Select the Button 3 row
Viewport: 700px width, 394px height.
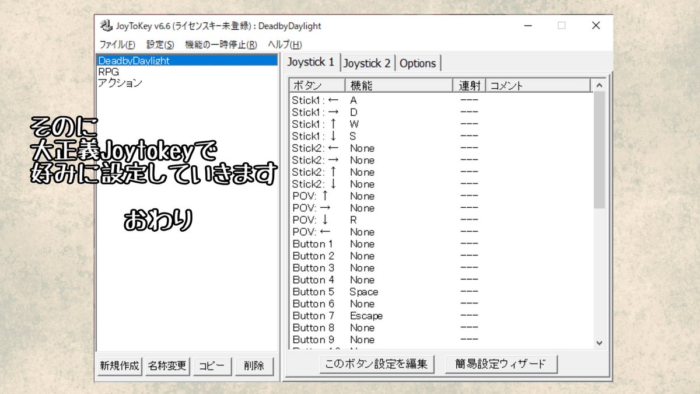(x=441, y=267)
